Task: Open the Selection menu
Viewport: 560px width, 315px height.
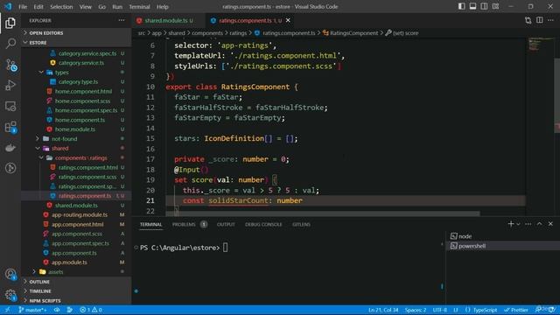Action: (x=61, y=6)
